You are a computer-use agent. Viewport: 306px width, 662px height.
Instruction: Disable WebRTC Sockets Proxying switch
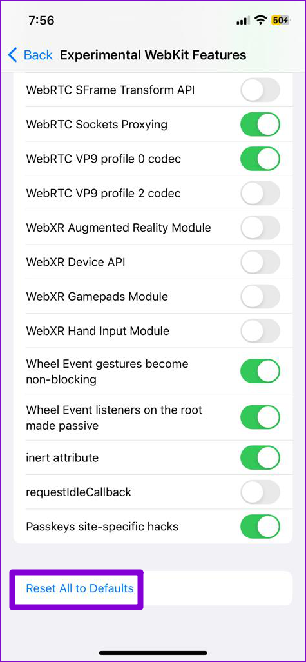coord(260,124)
